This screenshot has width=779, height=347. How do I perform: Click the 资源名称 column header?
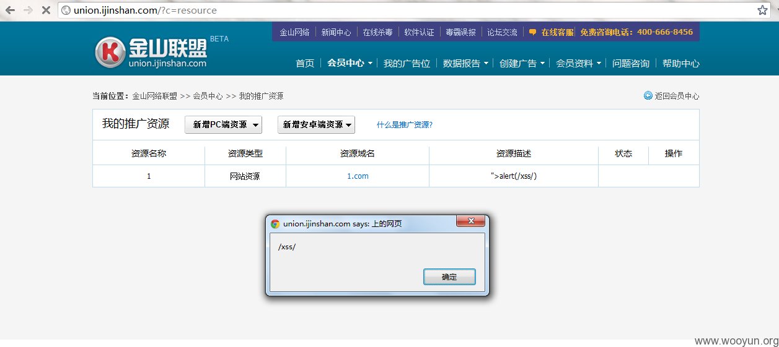pos(149,153)
